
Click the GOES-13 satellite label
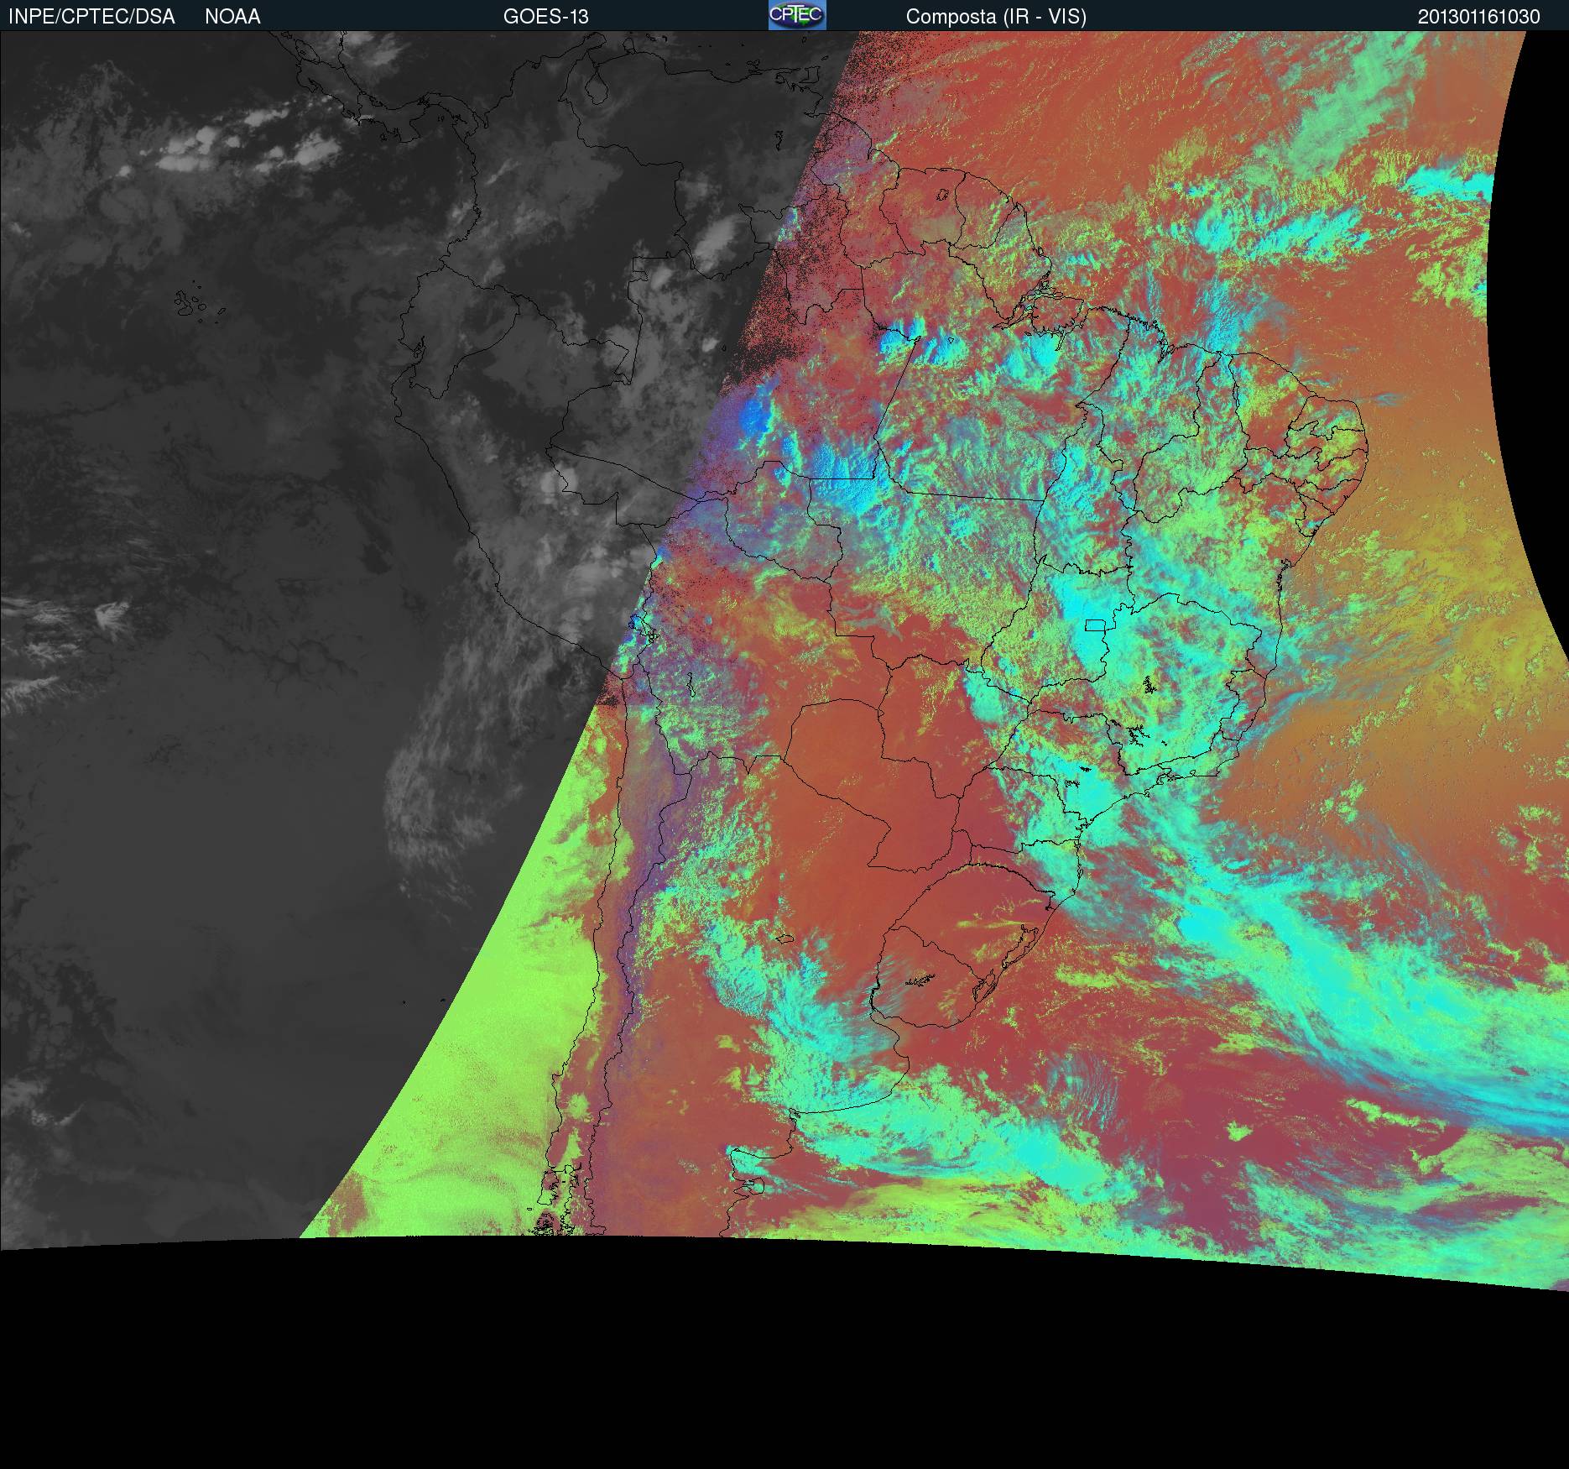pos(545,17)
